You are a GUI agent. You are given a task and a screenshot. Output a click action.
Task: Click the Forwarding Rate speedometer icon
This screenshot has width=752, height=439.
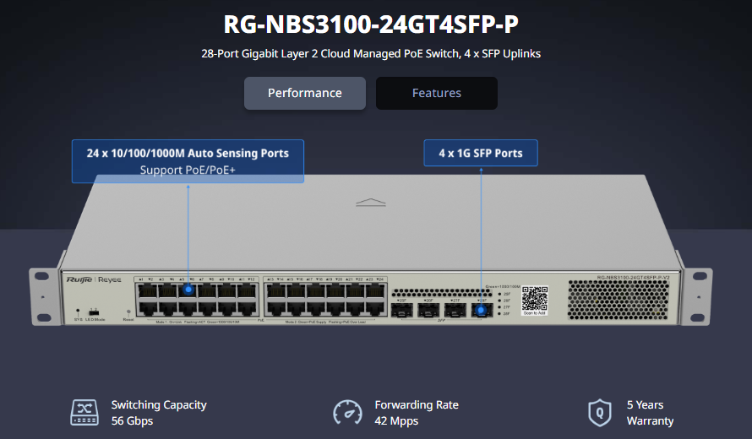point(348,412)
